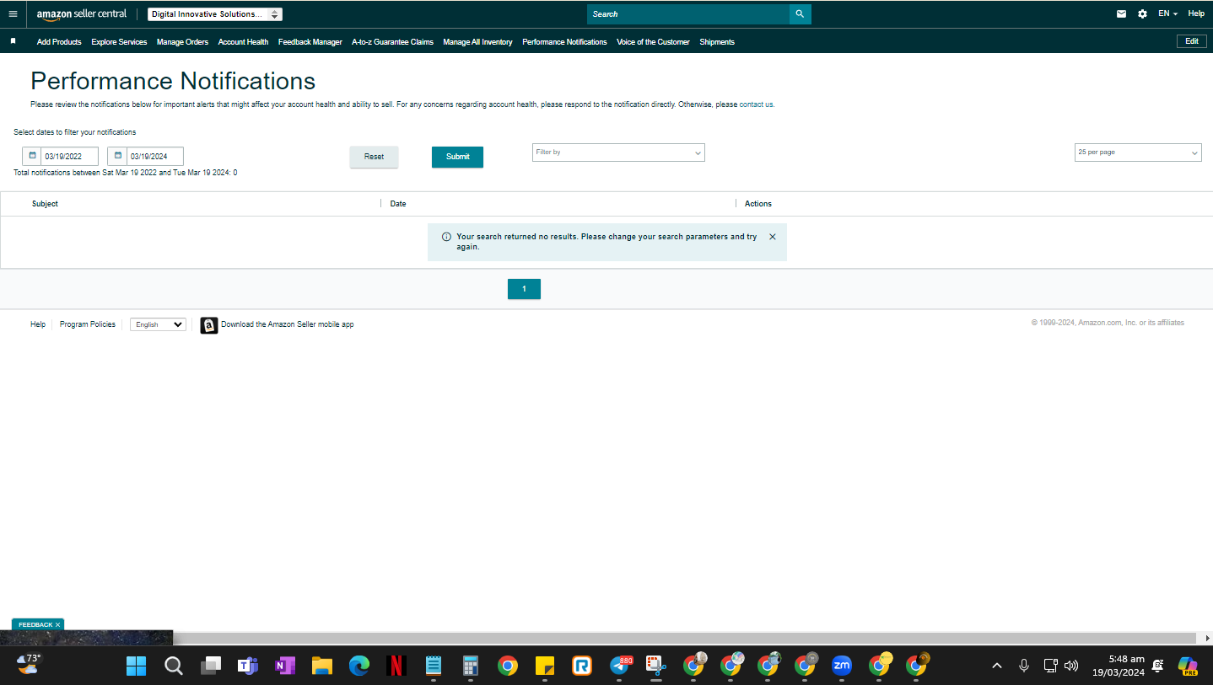Screen dimensions: 1213x685
Task: Expand the EN language dropdown
Action: 1167,14
